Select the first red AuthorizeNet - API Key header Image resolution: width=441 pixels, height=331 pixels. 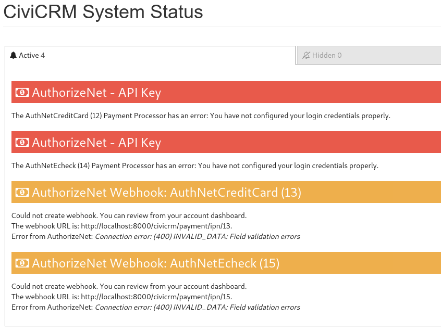(226, 92)
